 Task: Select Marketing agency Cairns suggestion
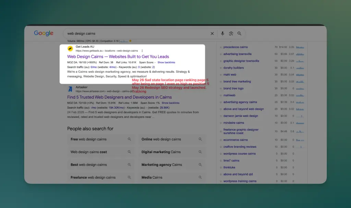(172, 165)
